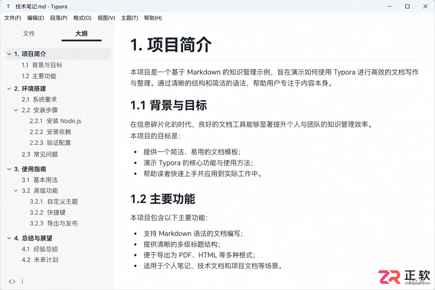
Task: Collapse the 2. 环境搭建 outline section
Action: click(9, 89)
